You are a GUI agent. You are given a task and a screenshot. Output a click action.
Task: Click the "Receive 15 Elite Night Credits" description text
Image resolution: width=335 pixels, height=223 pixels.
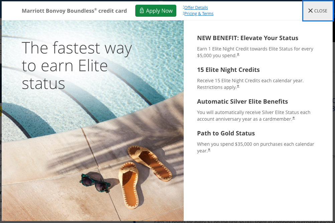tap(250, 84)
